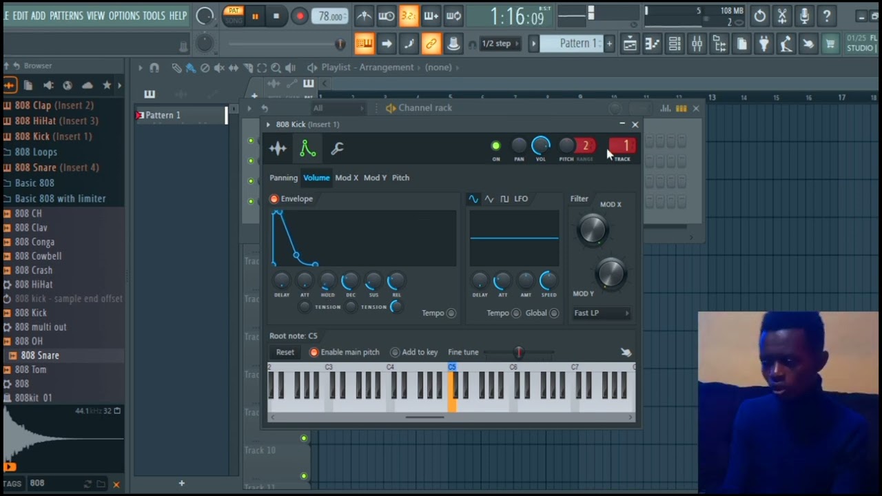Open the 1/2 step snap dropdown
882x496 pixels.
click(500, 44)
